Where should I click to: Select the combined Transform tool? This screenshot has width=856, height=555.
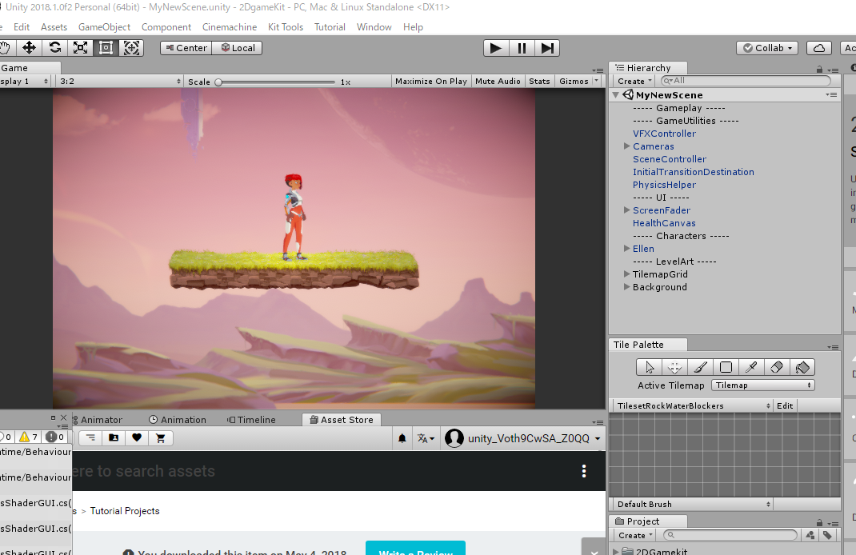[131, 48]
